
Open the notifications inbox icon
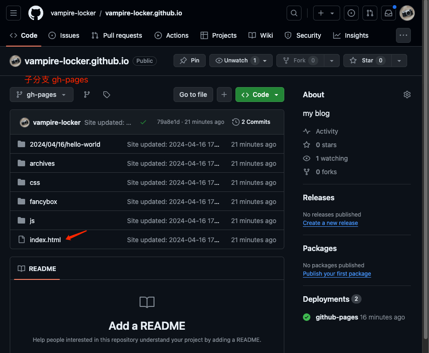coord(389,13)
